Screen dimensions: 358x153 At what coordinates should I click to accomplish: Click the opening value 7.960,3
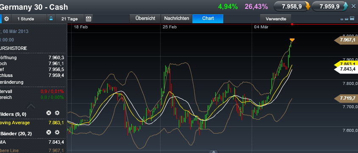click(x=56, y=57)
